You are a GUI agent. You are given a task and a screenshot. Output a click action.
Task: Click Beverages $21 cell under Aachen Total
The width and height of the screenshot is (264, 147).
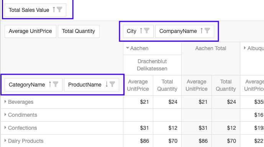[197, 102]
